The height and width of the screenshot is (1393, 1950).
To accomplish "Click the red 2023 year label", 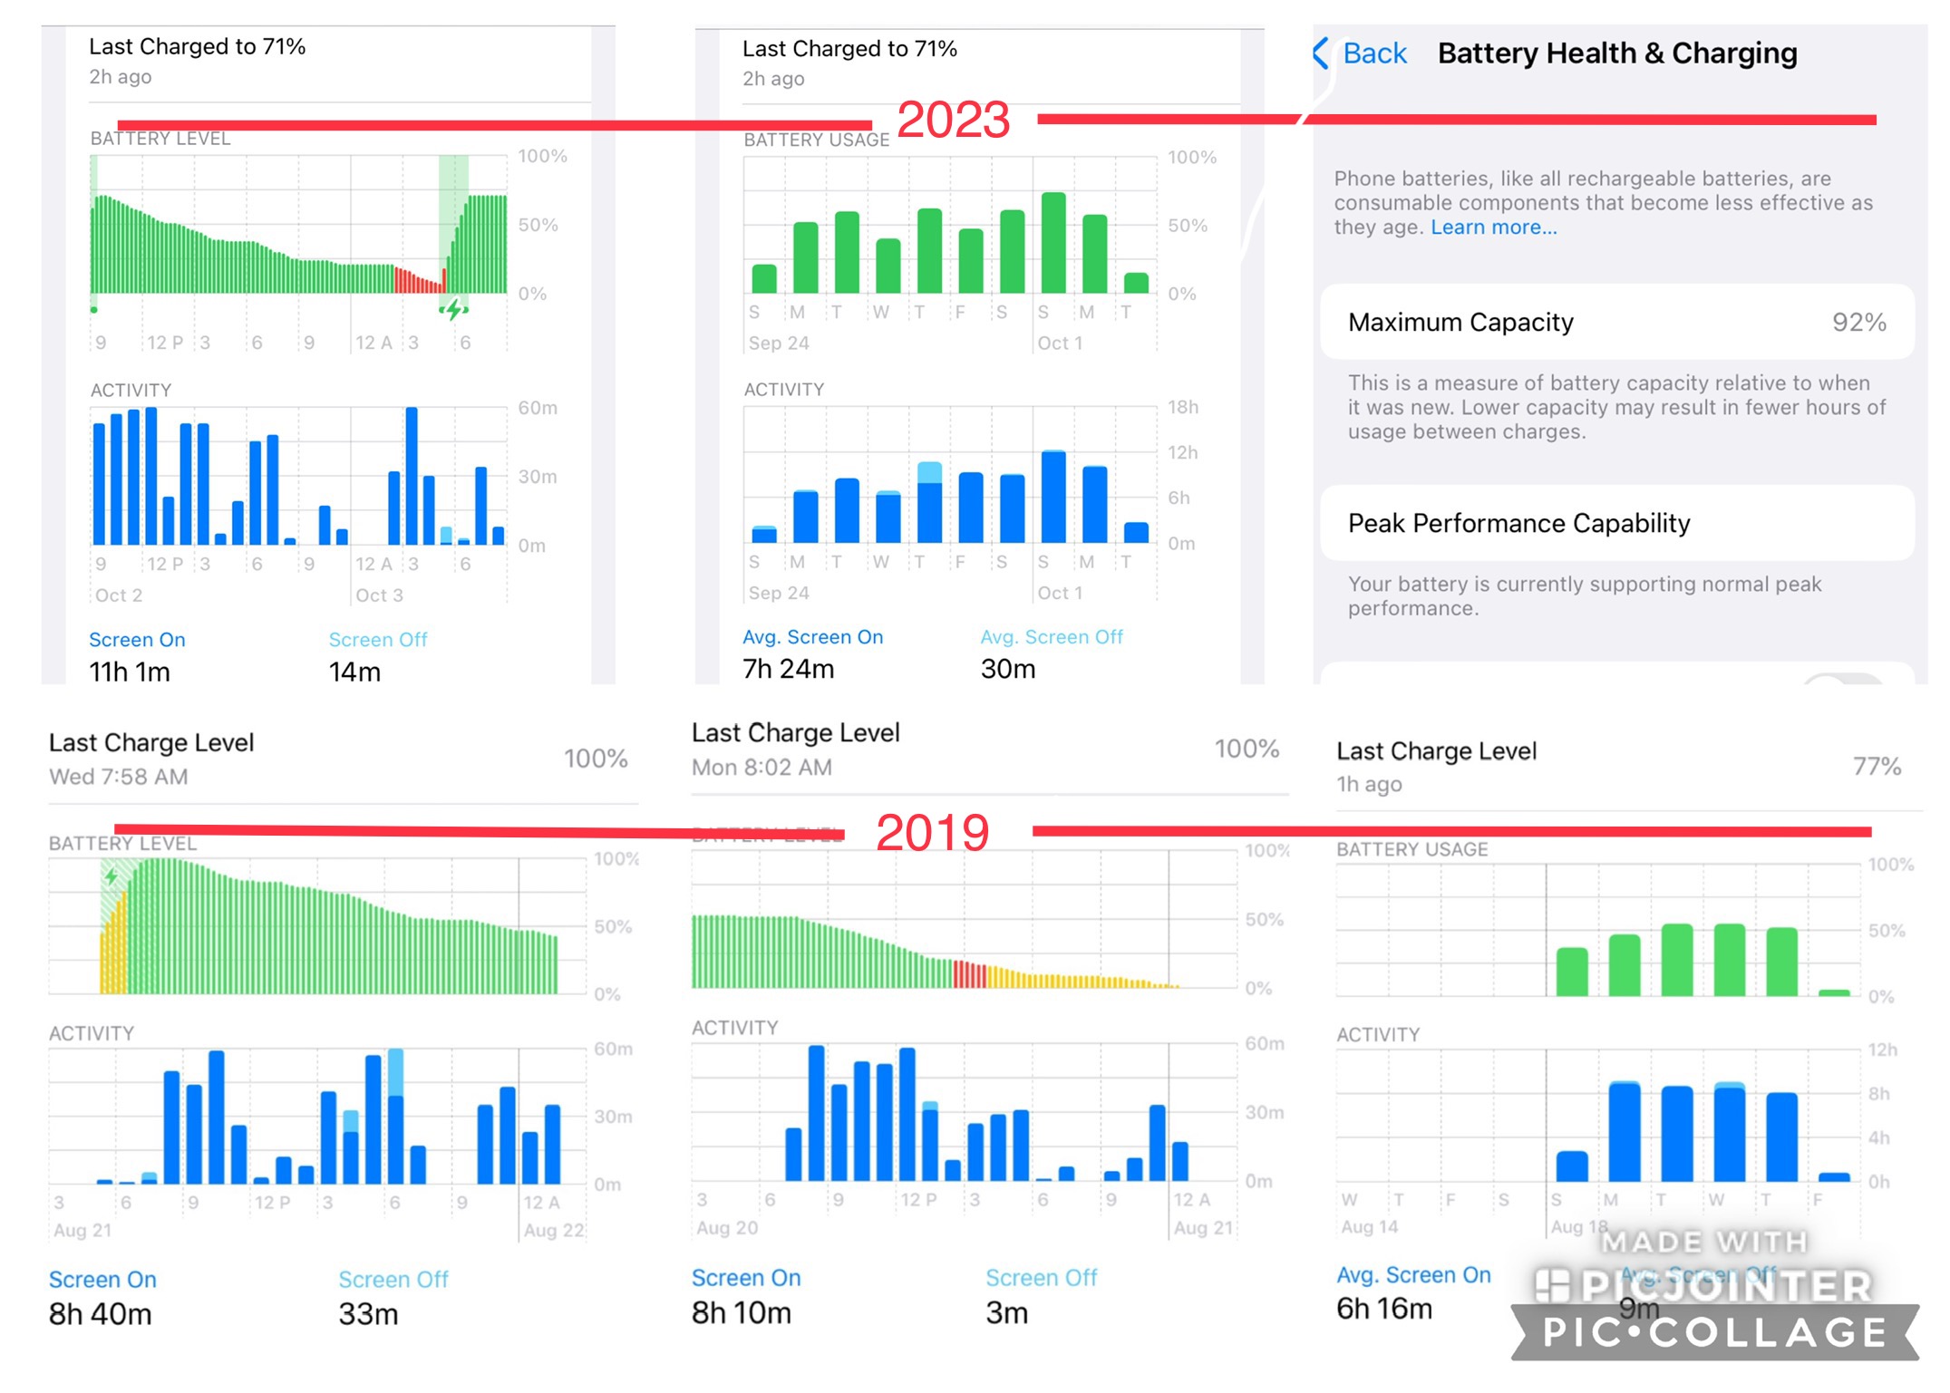I will (953, 120).
